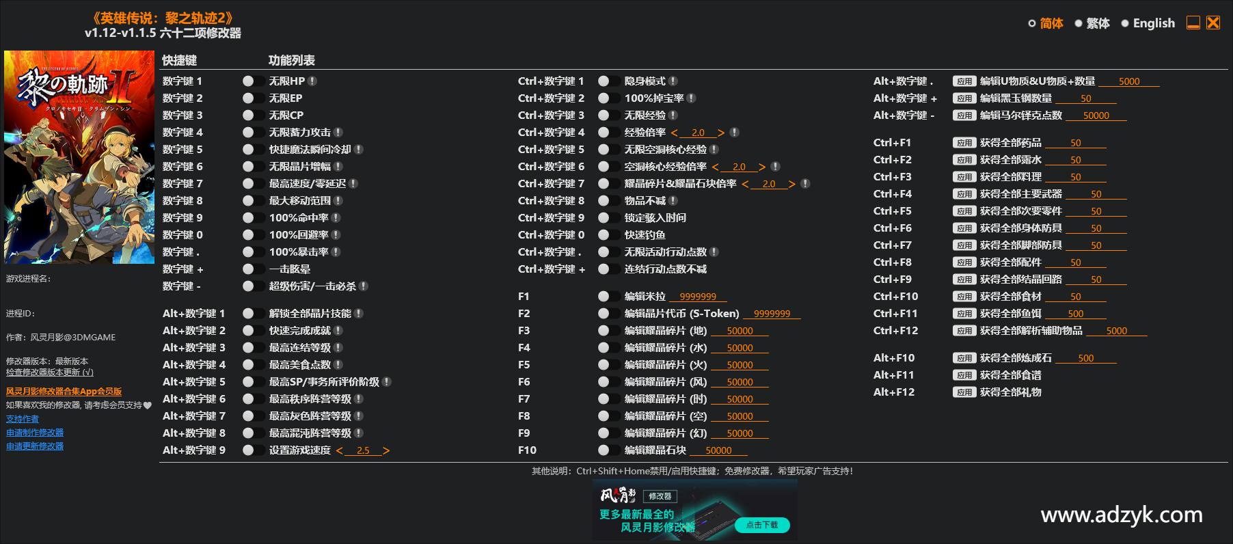1233x544 pixels.
Task: Click the info icon beside 隐身模式
Action: click(x=673, y=81)
